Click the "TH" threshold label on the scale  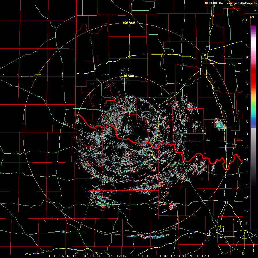pos(246,223)
